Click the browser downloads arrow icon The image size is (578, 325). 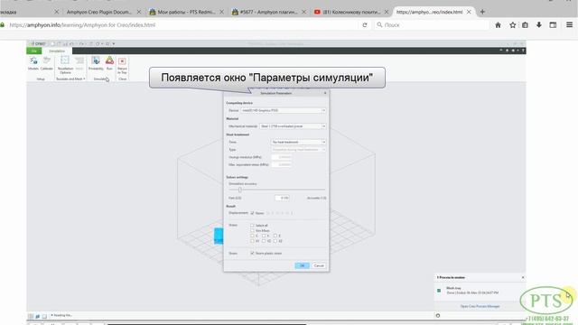click(x=539, y=25)
